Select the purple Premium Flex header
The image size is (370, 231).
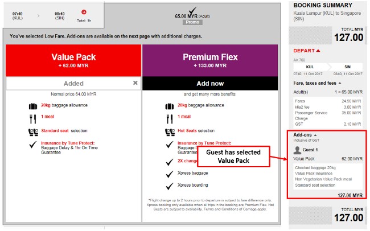click(209, 60)
